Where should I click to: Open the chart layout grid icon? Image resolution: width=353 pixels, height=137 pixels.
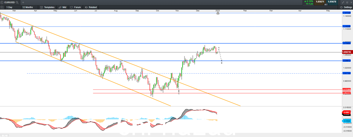2,7
